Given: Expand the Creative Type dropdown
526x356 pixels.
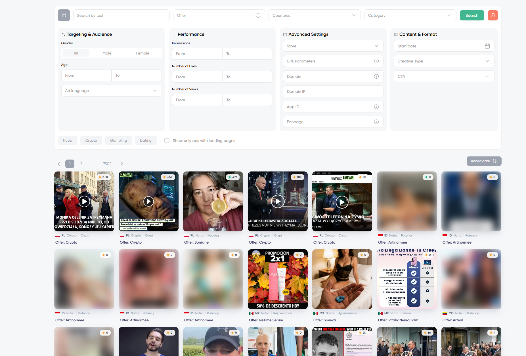Looking at the screenshot, I should [x=444, y=61].
